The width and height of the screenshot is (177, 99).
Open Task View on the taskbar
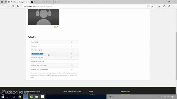click(x=14, y=97)
